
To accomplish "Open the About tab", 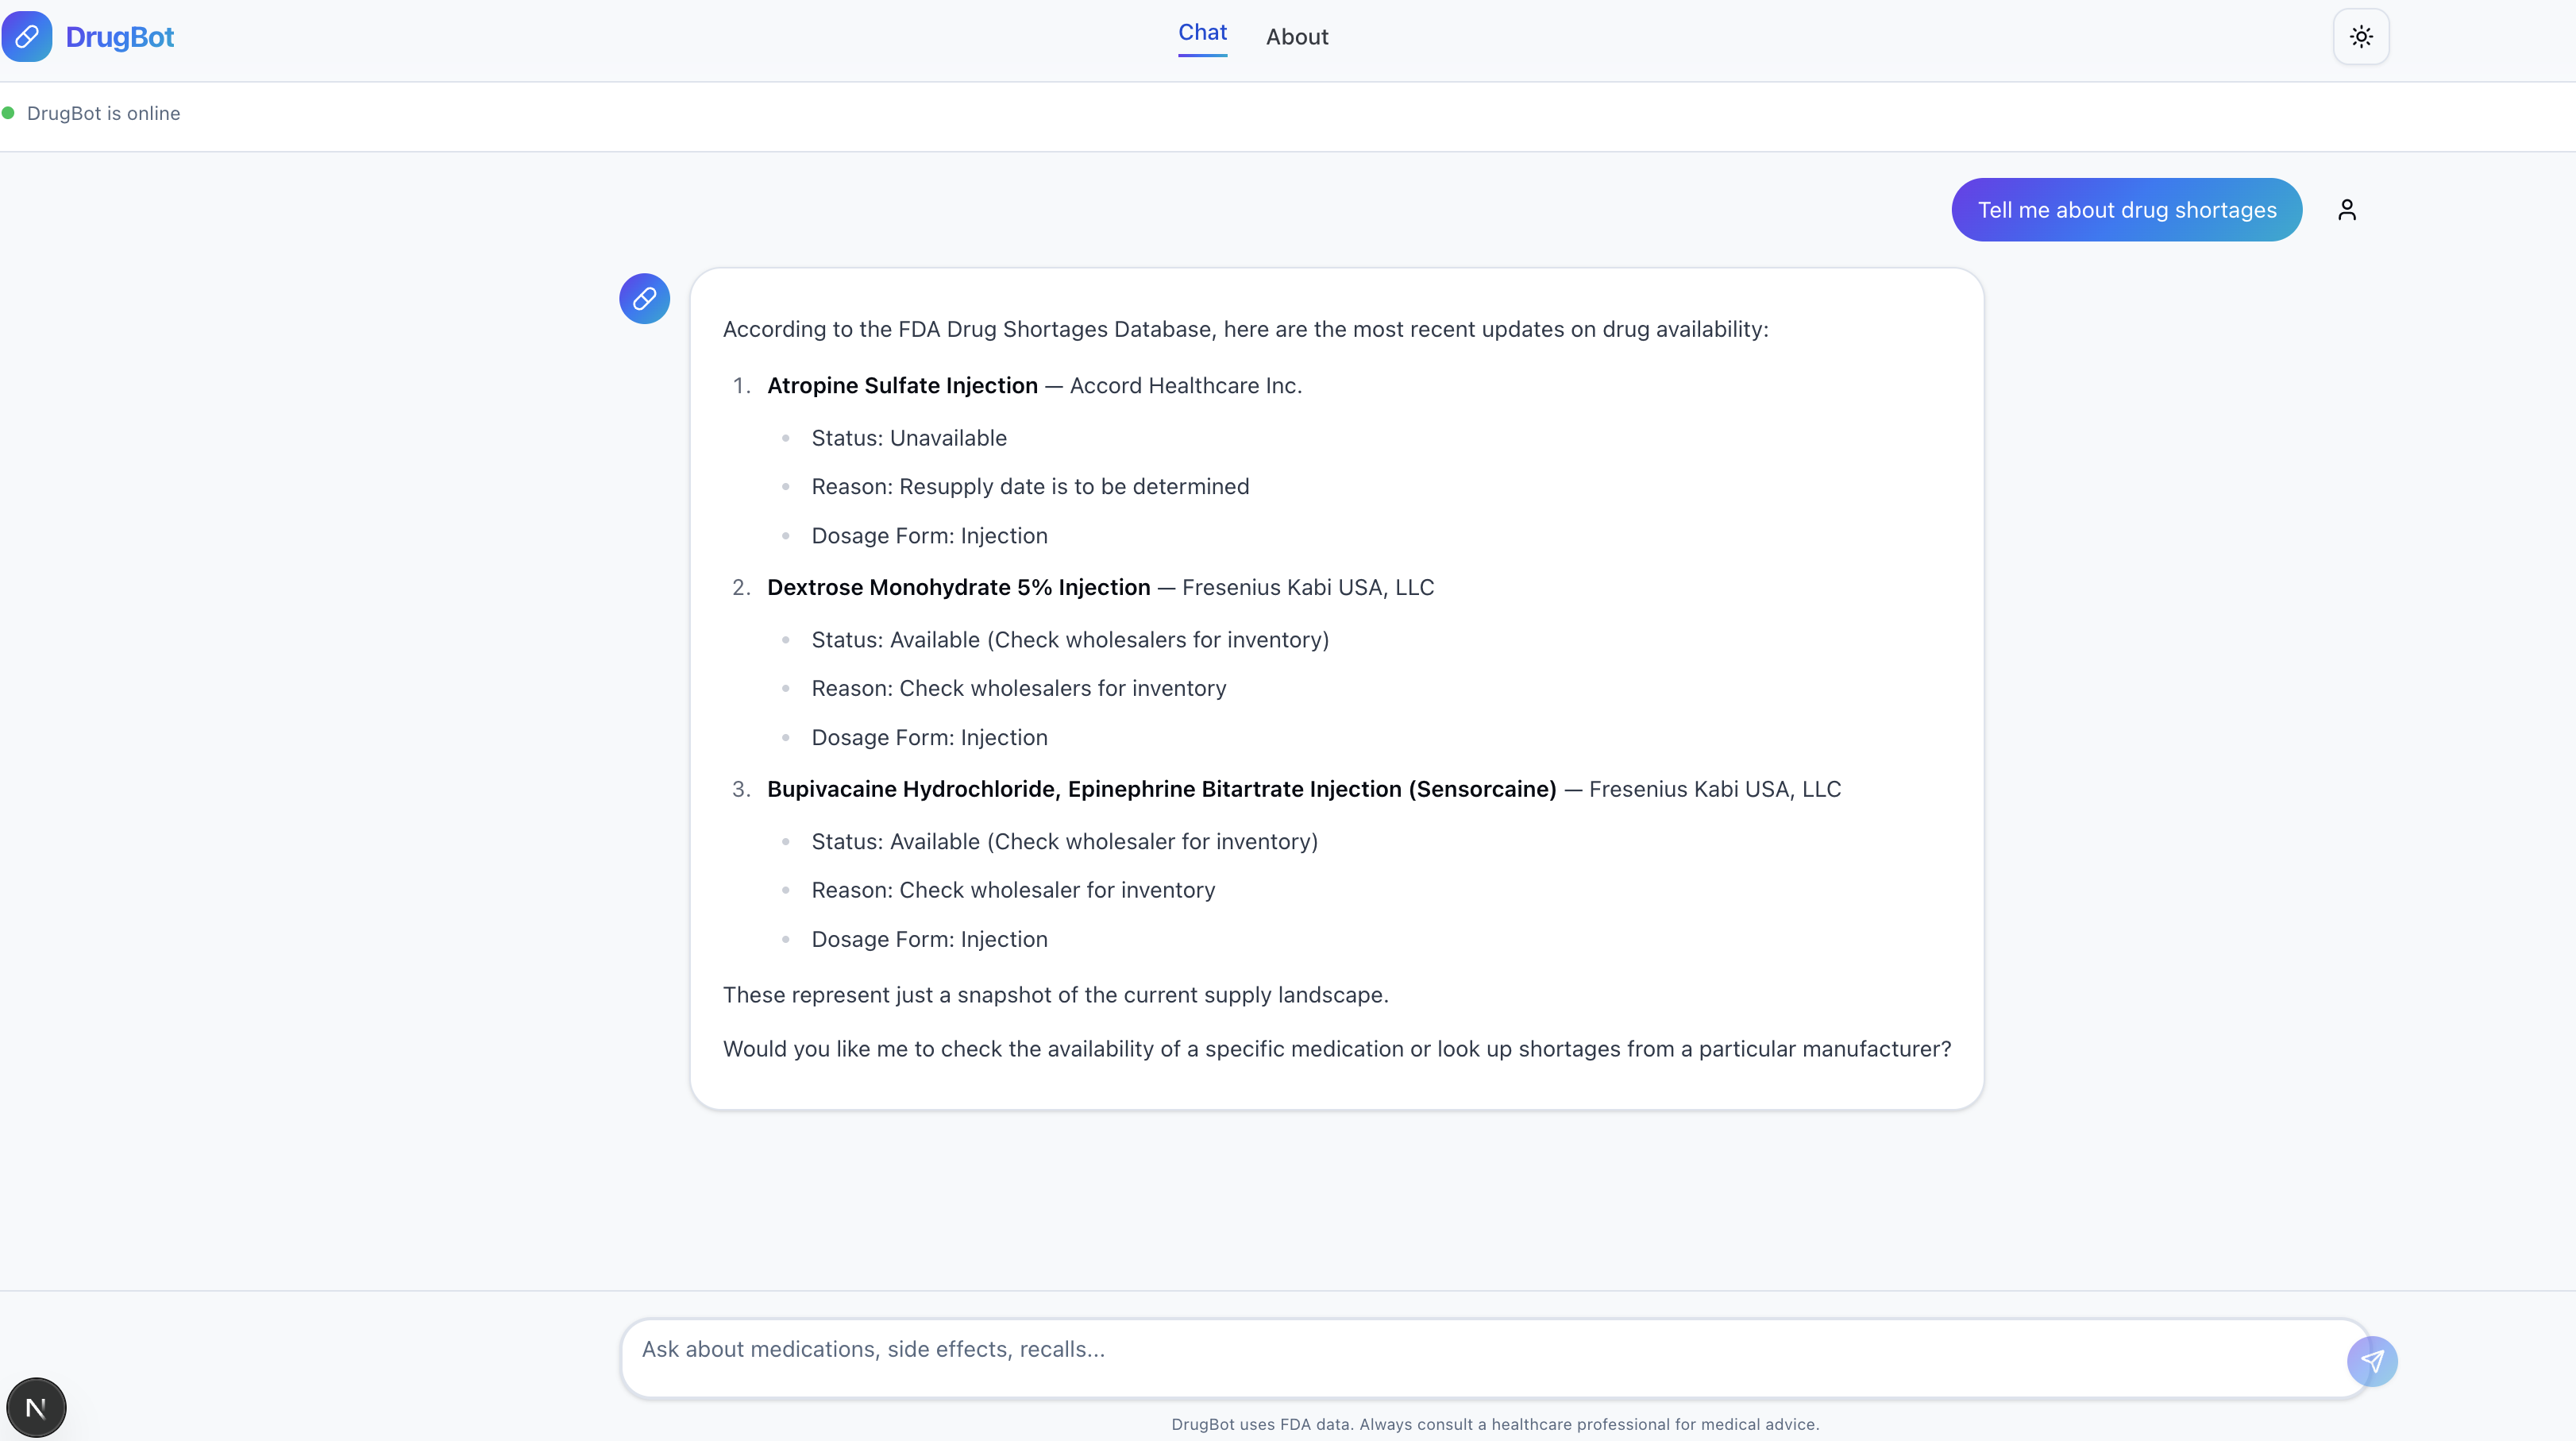I will pyautogui.click(x=1297, y=37).
